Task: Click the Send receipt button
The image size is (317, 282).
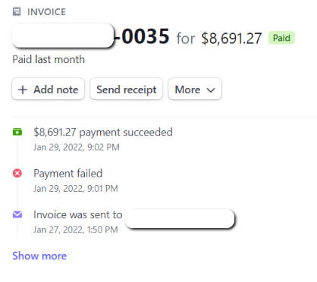Action: pos(127,89)
